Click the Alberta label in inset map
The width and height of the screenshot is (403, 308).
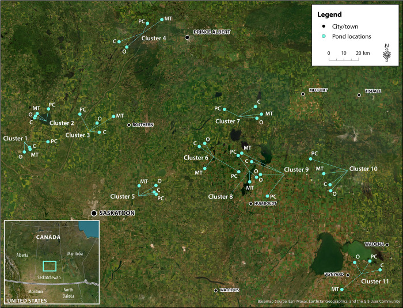(22, 255)
